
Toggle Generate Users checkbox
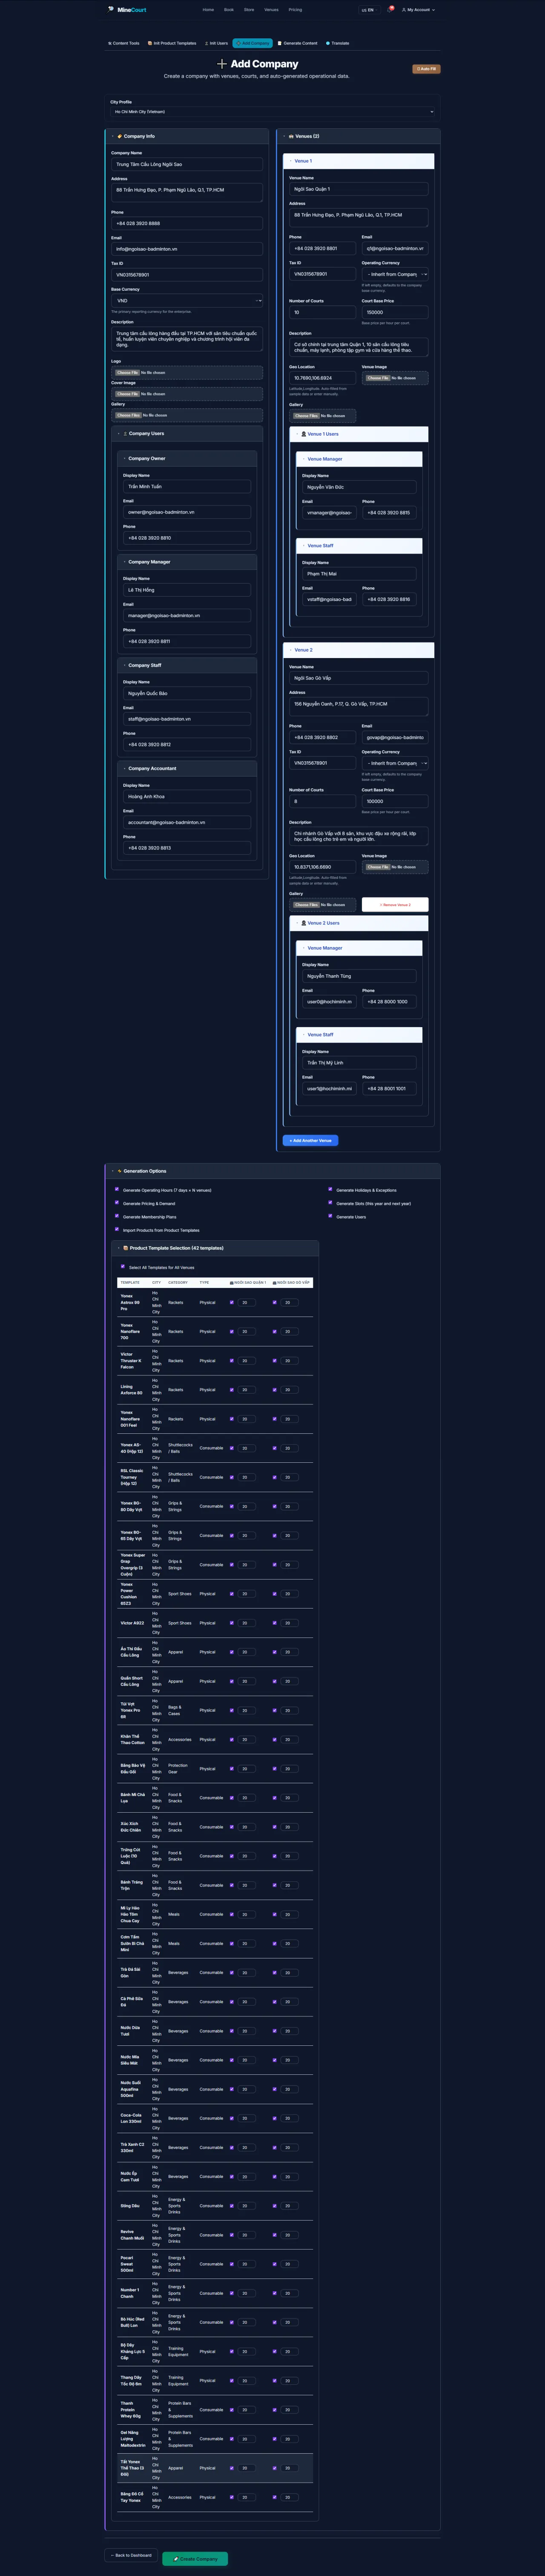click(x=330, y=1216)
